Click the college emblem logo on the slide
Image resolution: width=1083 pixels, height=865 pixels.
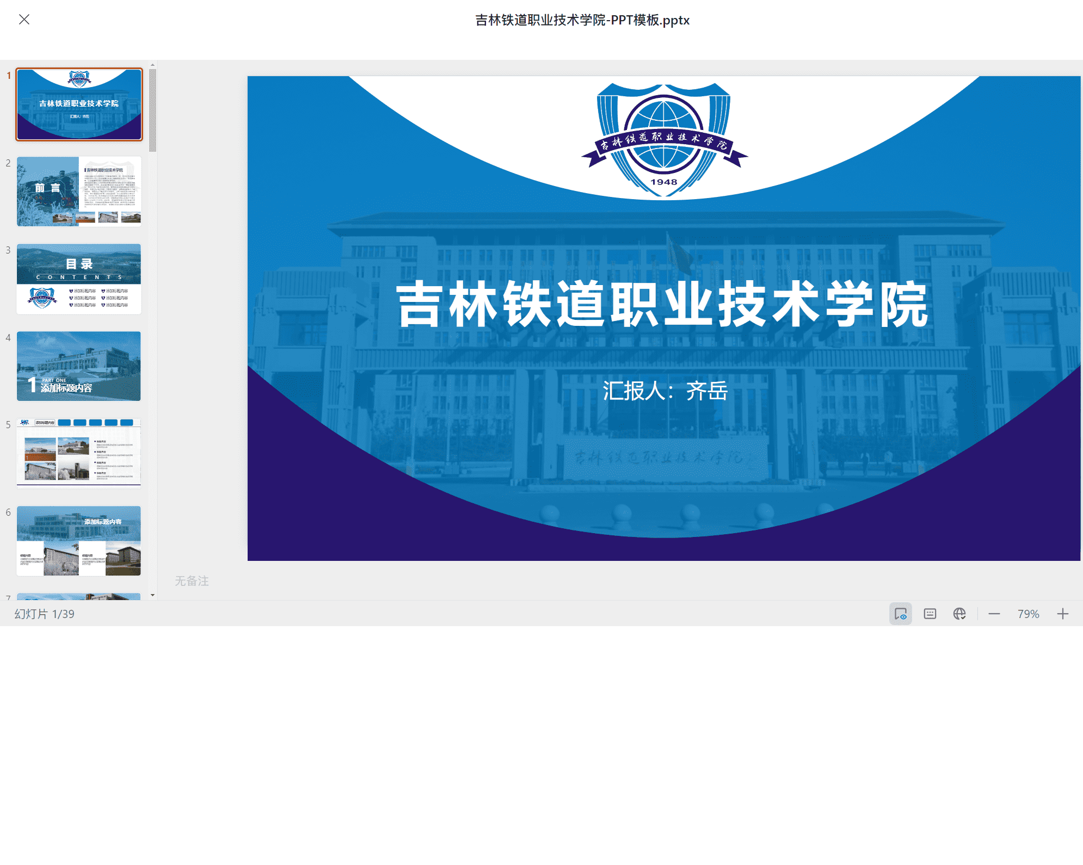tap(664, 140)
